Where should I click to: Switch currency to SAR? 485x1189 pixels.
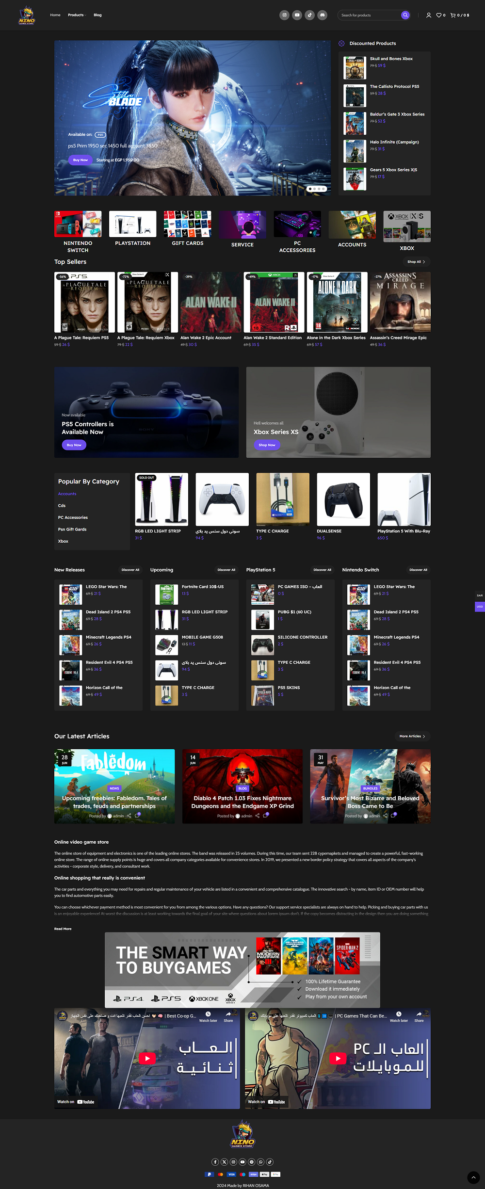tap(480, 595)
